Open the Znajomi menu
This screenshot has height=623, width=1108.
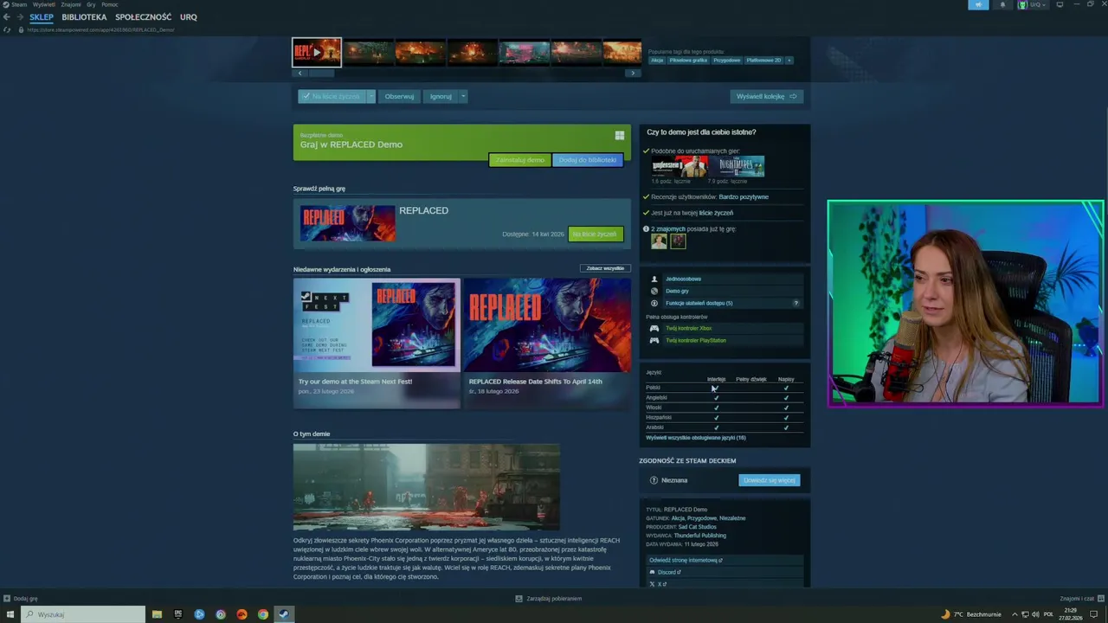[71, 4]
